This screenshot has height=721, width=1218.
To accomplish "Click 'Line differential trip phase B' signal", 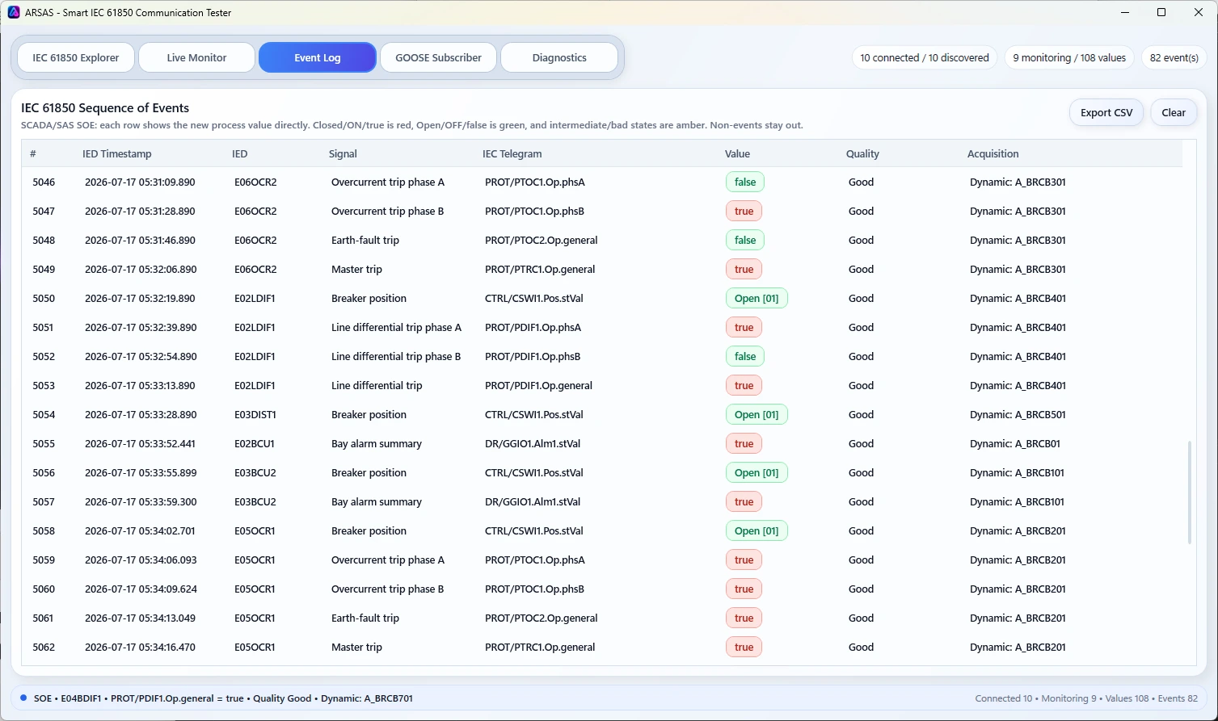I will tap(396, 356).
